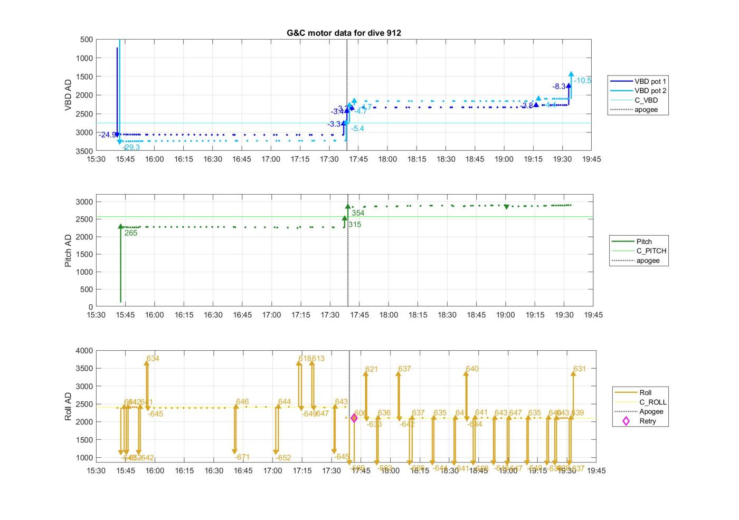739x520 pixels.
Task: Click the '640' label in the Roll plot
Action: click(472, 369)
